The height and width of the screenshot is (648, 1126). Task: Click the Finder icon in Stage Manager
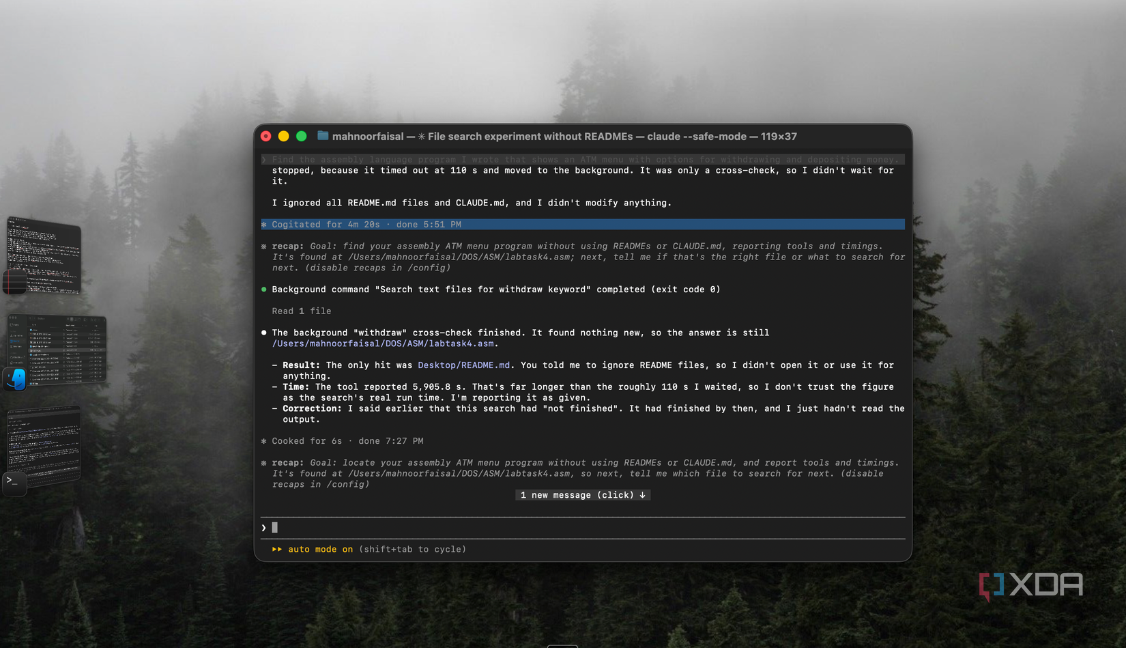coord(16,379)
